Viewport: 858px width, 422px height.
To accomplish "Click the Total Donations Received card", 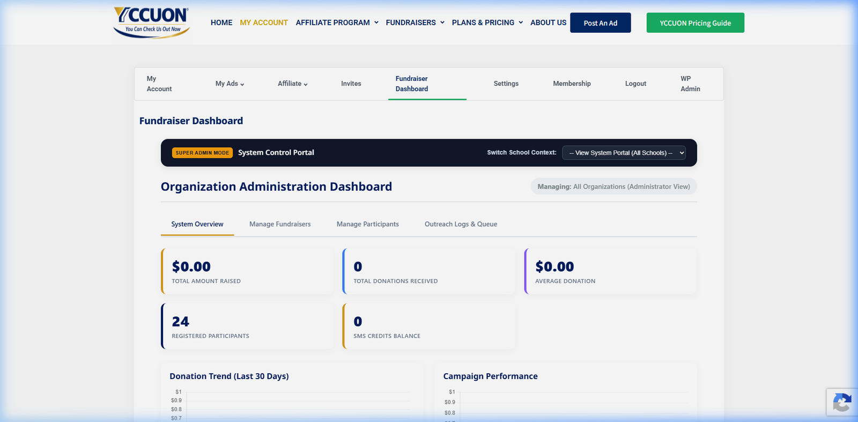I will tap(429, 272).
